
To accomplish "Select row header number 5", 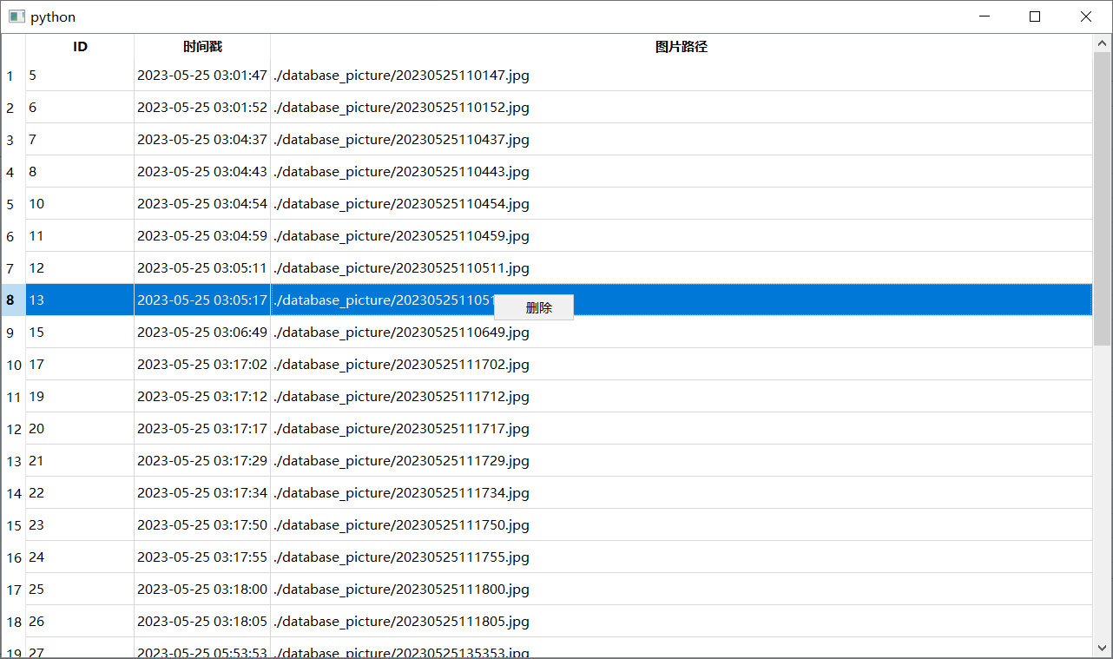I will (x=13, y=204).
